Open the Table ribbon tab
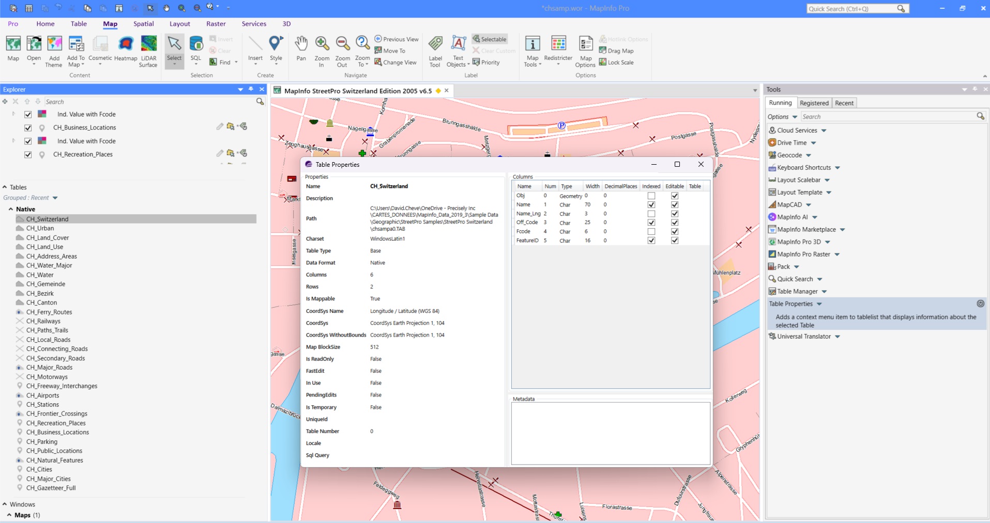Viewport: 990px width, 523px height. [79, 24]
